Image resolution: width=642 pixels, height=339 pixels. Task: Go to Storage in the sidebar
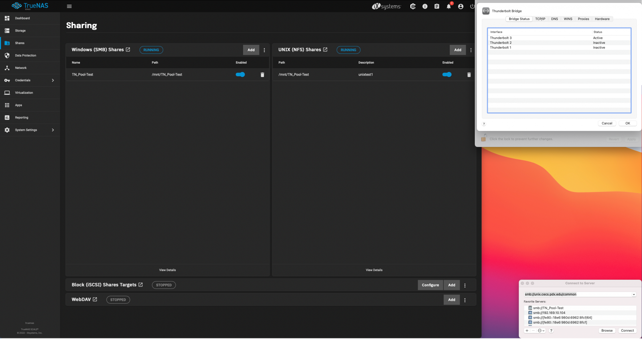click(20, 31)
